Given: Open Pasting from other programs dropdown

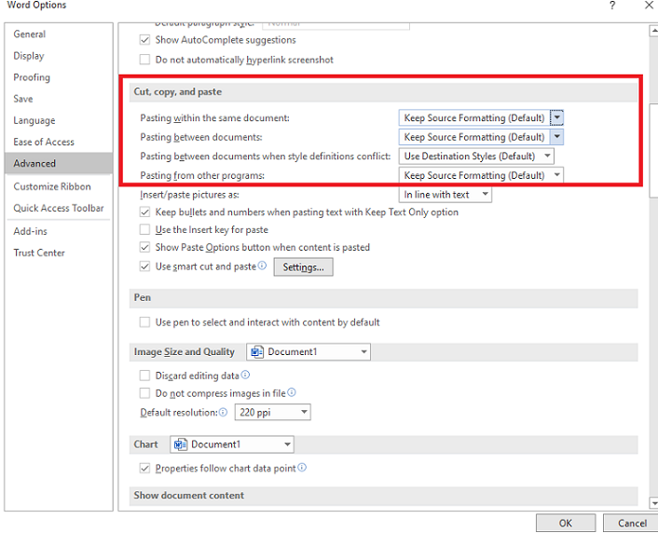Looking at the screenshot, I should 481,175.
